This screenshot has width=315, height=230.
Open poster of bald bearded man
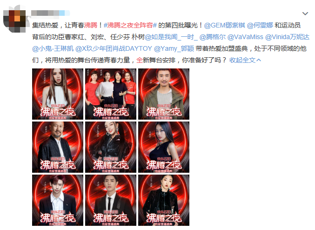coord(58,147)
